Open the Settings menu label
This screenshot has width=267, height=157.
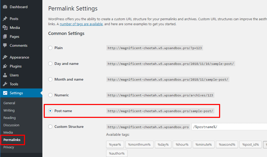pos(16,93)
